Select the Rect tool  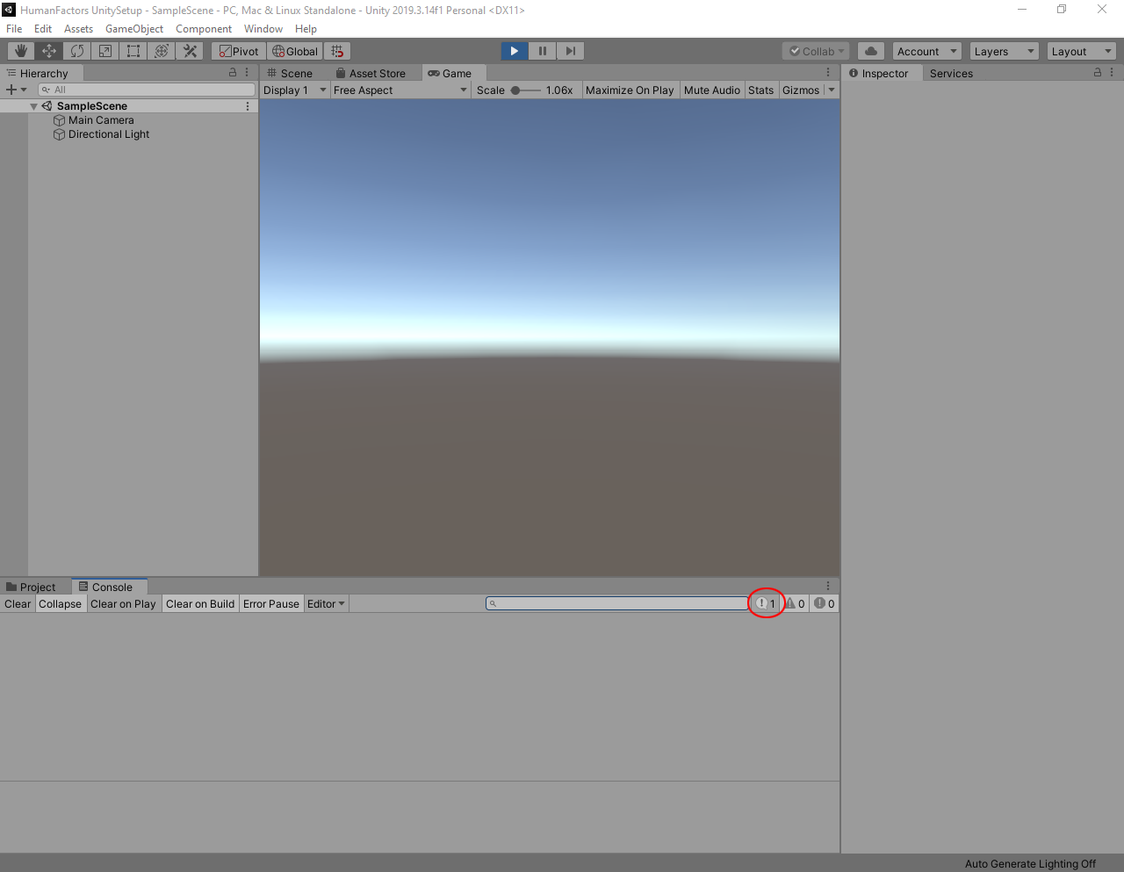click(133, 51)
